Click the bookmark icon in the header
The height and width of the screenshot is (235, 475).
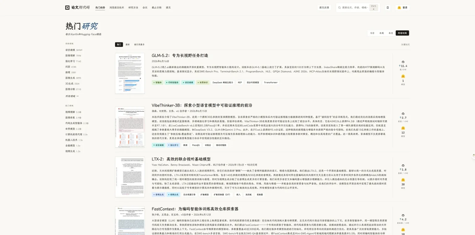[x=387, y=7]
